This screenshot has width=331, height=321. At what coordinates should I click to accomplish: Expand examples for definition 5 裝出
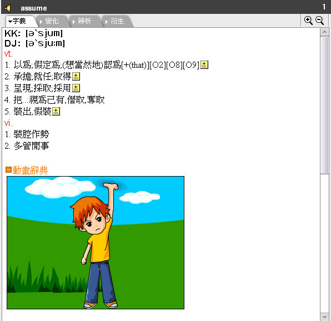[x=56, y=112]
